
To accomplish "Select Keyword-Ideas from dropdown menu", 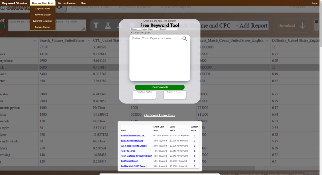I will (x=42, y=8).
